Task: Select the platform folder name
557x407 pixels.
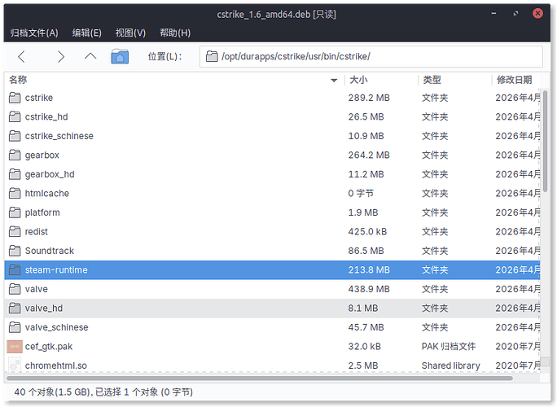Action: pyautogui.click(x=42, y=212)
